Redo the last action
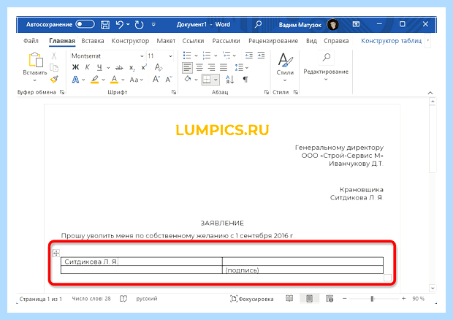This screenshot has height=320, width=453. pos(139,25)
